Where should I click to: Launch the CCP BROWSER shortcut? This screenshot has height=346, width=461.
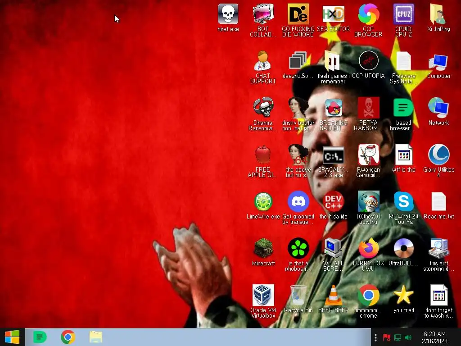tap(368, 14)
